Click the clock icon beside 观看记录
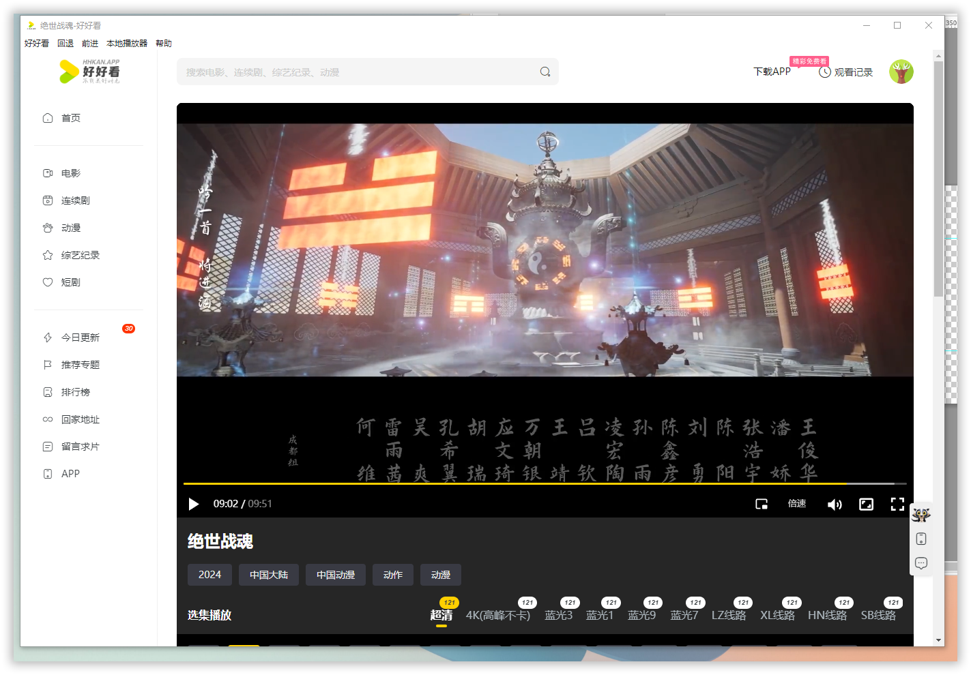The height and width of the screenshot is (675, 971). pyautogui.click(x=824, y=72)
